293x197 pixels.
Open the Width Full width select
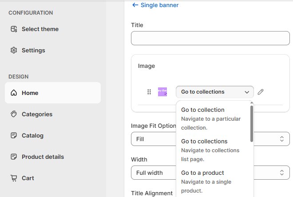coord(210,173)
